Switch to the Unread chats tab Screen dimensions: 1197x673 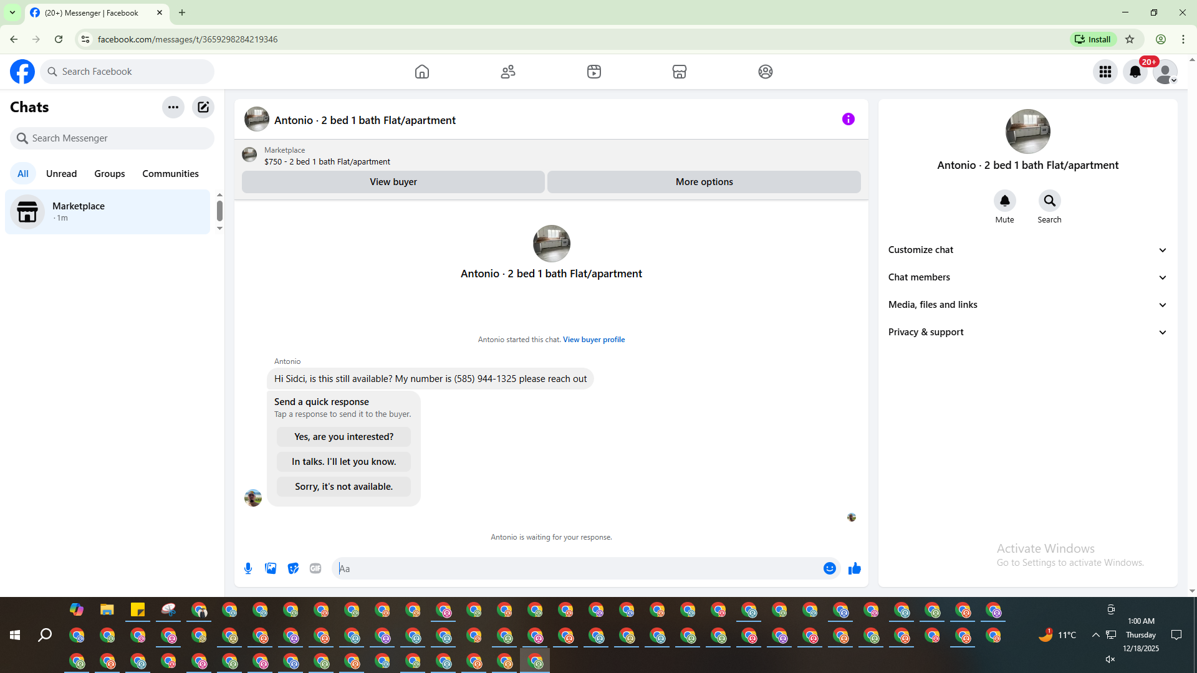coord(61,174)
